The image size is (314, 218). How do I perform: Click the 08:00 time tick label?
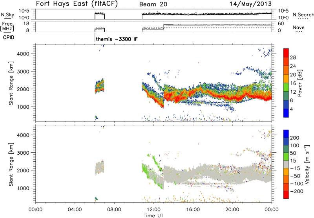pyautogui.click(x=114, y=210)
